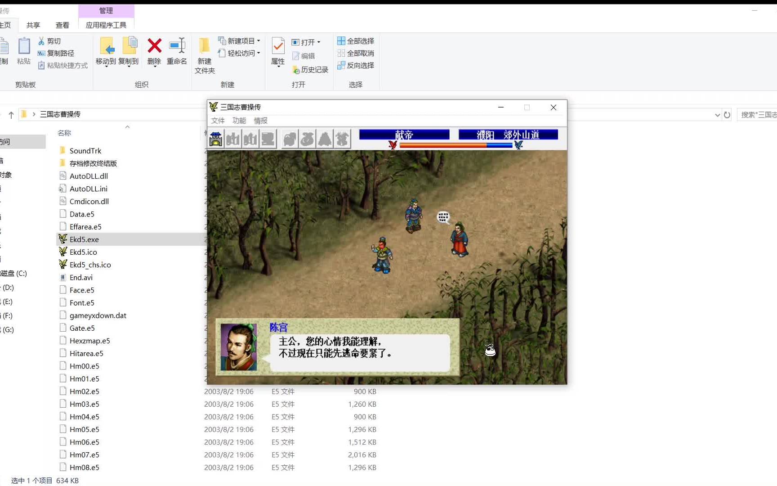Expand the Open button dropdown arrow
Viewport: 777px width, 486px height.
319,42
